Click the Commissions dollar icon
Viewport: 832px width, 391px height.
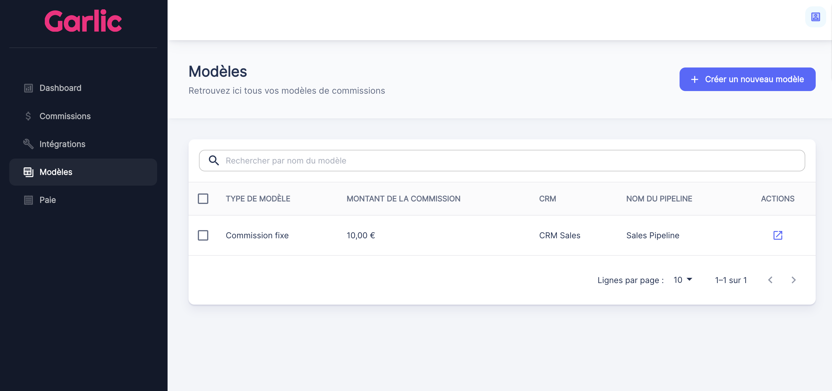pos(29,116)
